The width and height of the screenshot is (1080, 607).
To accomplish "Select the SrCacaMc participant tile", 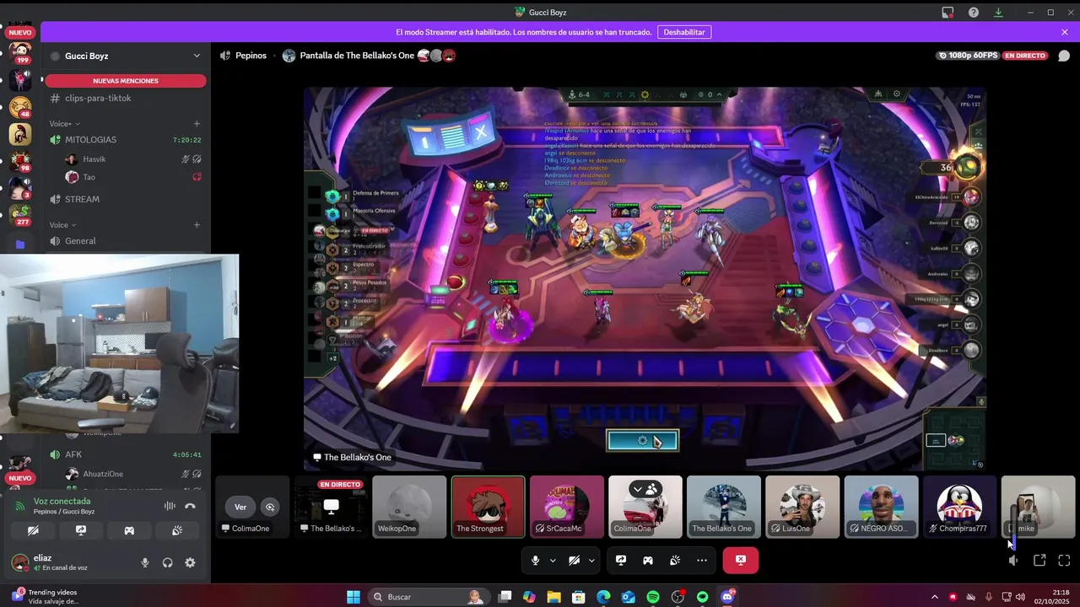I will [567, 507].
